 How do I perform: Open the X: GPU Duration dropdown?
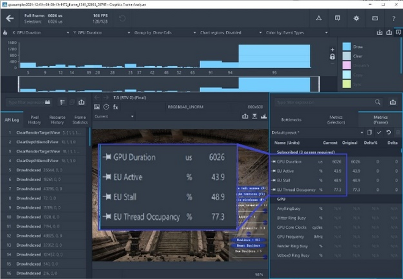[39, 32]
